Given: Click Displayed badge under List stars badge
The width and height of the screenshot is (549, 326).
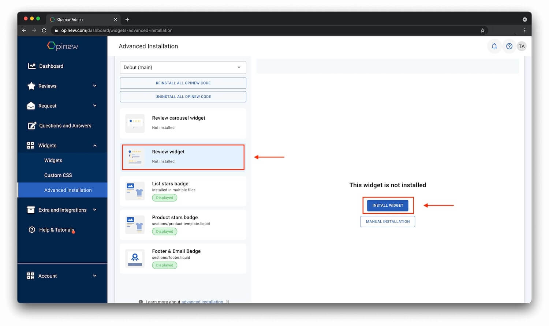Looking at the screenshot, I should (x=165, y=198).
